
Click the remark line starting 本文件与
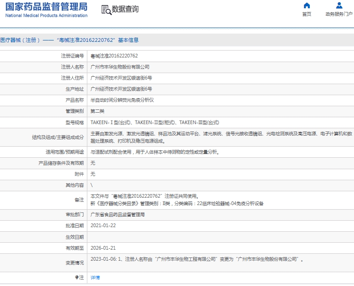pos(144,196)
